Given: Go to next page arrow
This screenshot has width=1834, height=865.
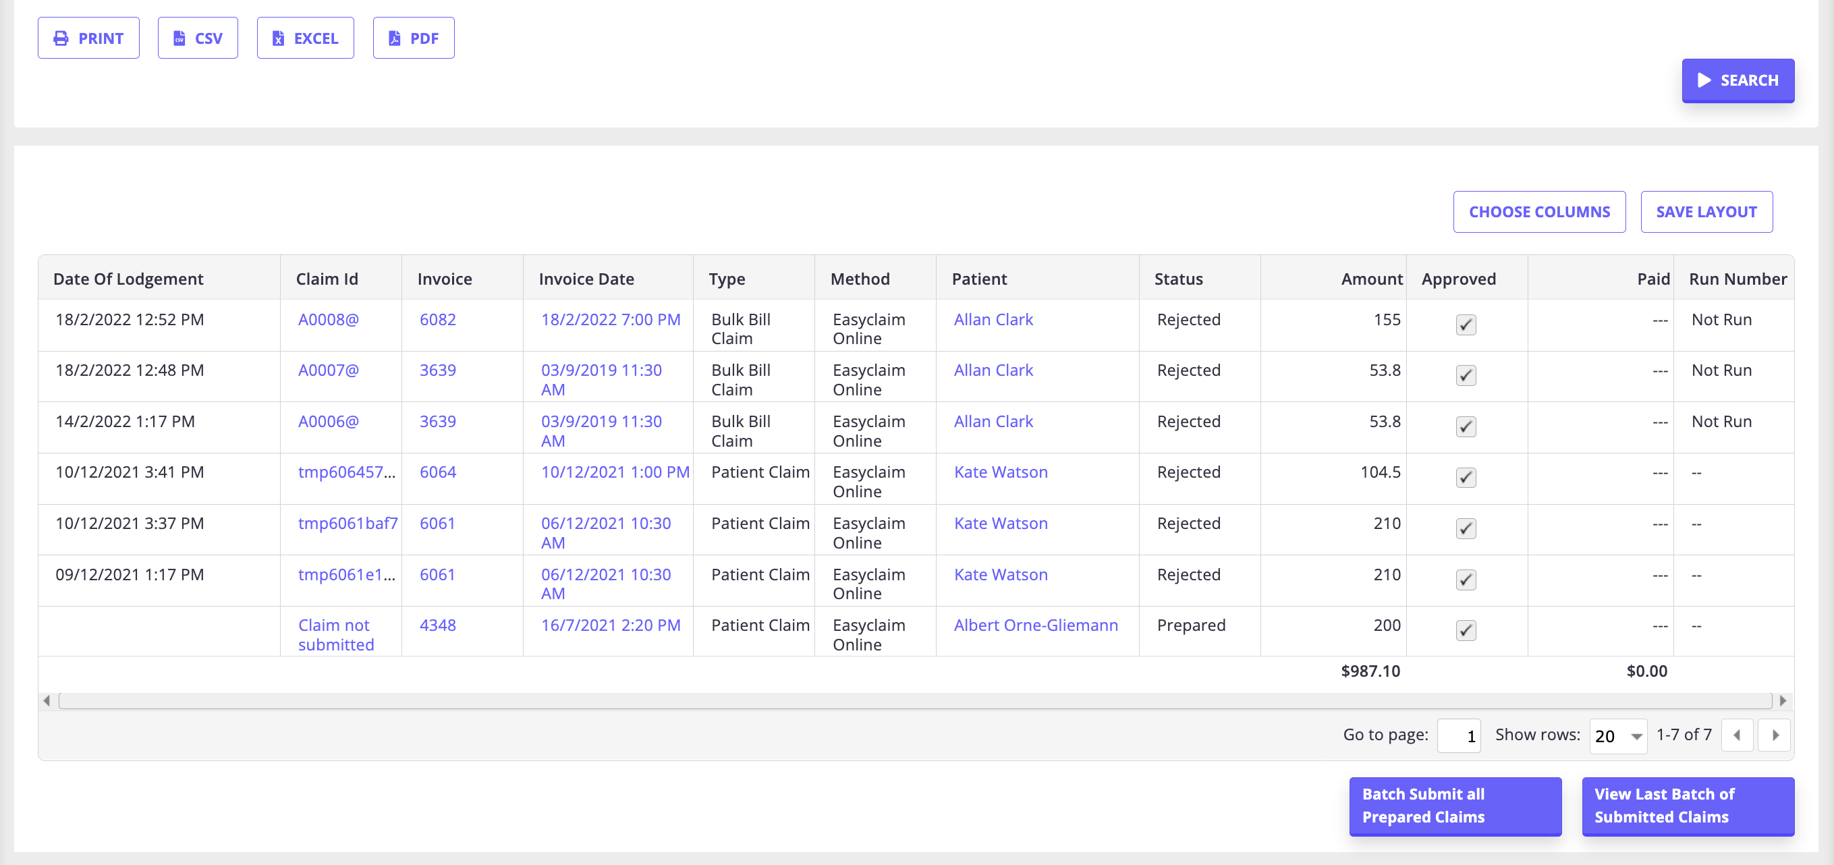Looking at the screenshot, I should point(1775,735).
